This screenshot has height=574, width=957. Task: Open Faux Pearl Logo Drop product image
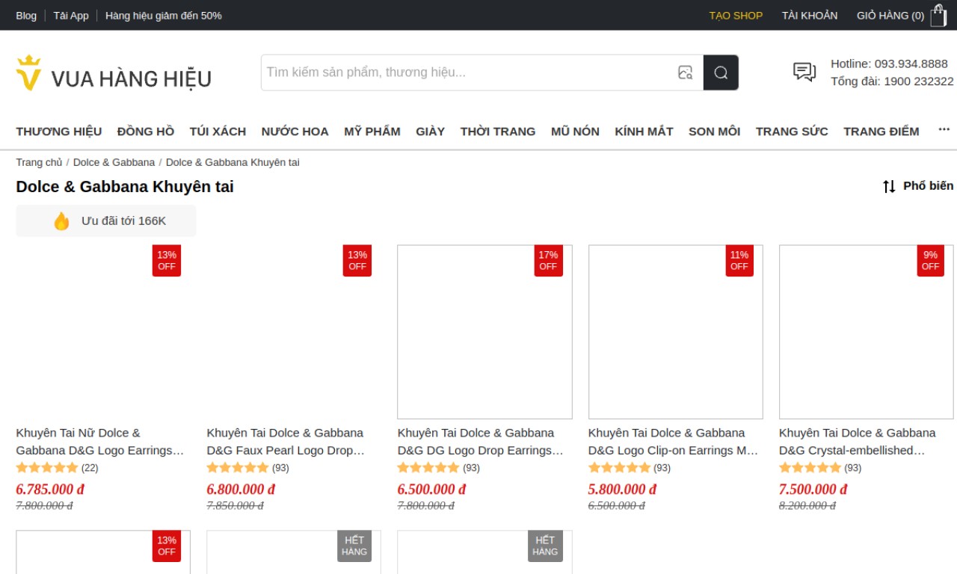pyautogui.click(x=294, y=332)
